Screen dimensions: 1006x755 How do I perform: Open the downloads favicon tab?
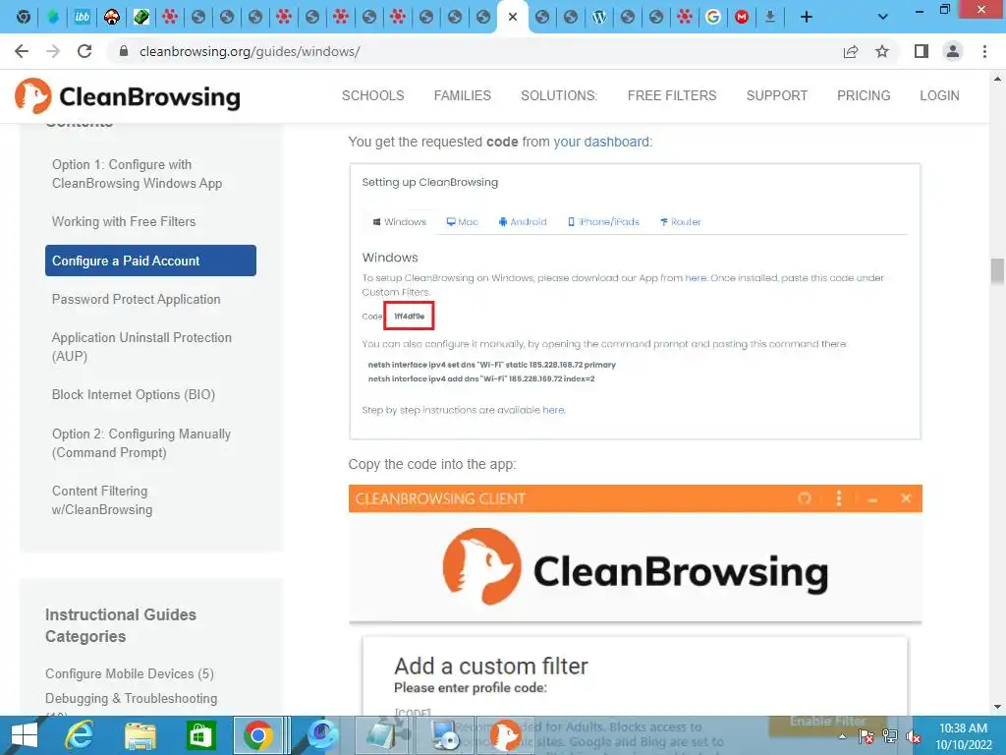coord(770,17)
